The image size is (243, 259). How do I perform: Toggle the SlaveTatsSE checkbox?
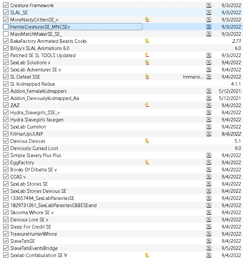6,241
